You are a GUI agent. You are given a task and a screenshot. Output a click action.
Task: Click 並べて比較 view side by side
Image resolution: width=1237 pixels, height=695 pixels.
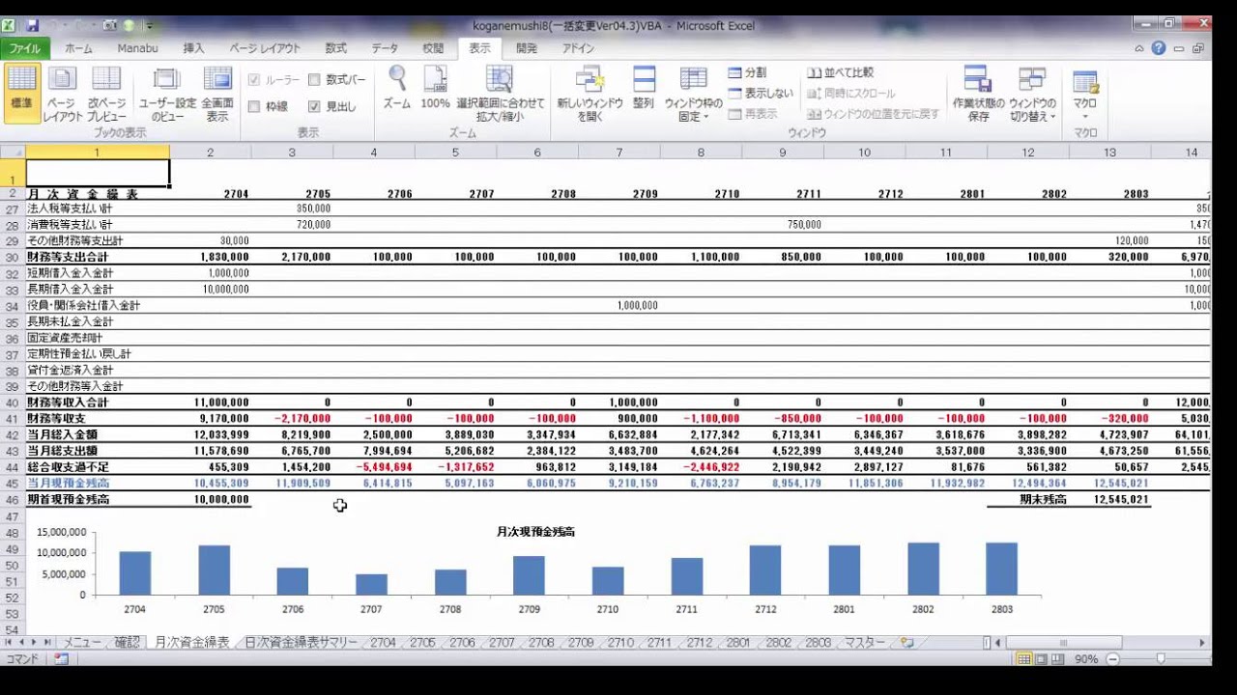[x=841, y=72]
